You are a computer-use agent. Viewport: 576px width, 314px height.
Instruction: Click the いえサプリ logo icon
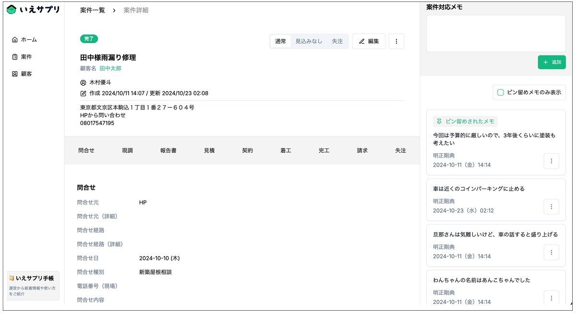tap(12, 10)
